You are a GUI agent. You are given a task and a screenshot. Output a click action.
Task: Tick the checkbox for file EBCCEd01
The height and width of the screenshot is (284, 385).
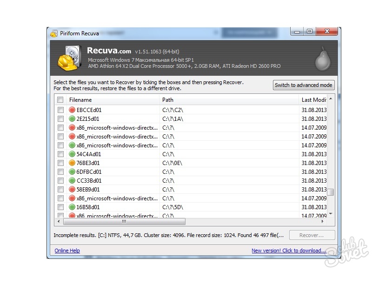(60, 110)
